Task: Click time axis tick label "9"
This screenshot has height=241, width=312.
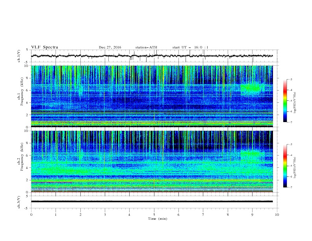Action: coord(252,215)
